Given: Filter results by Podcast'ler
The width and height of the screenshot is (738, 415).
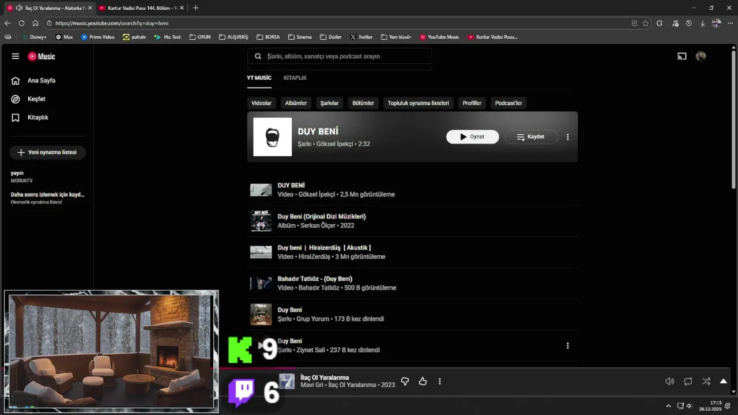Looking at the screenshot, I should coord(508,103).
